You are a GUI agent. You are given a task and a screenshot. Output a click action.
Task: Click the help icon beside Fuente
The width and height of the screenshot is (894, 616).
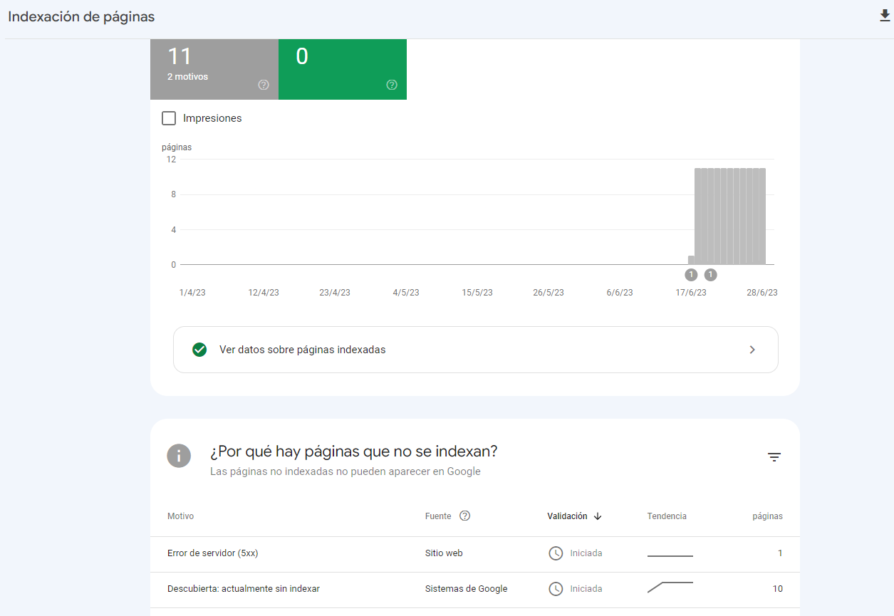coord(465,516)
